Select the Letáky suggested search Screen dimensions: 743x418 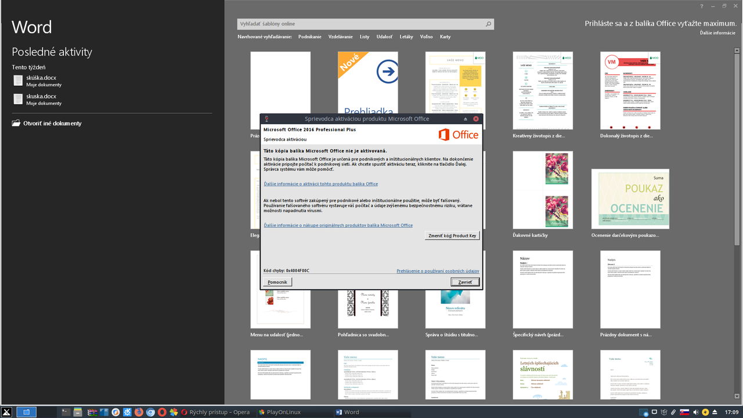[x=406, y=37]
